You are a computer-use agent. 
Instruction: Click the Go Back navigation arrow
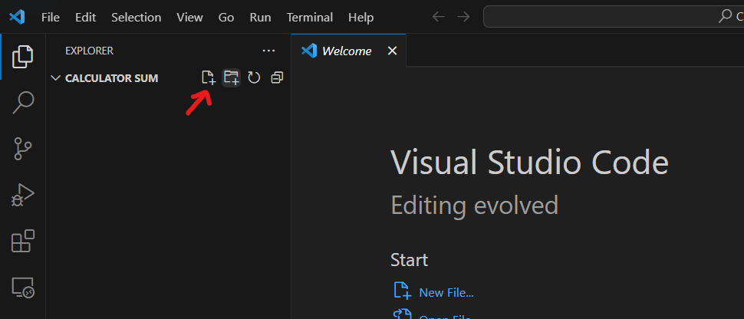pos(438,17)
